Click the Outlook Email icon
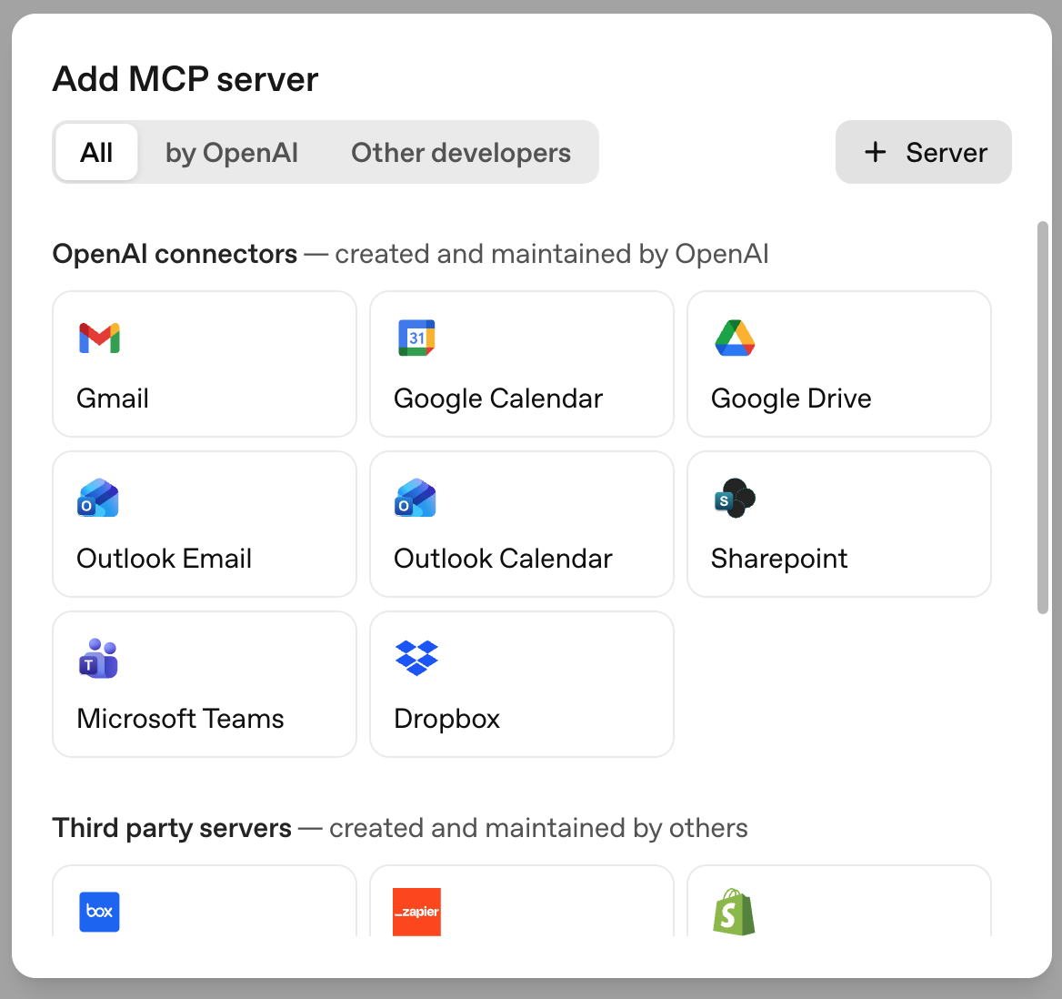 pos(98,498)
